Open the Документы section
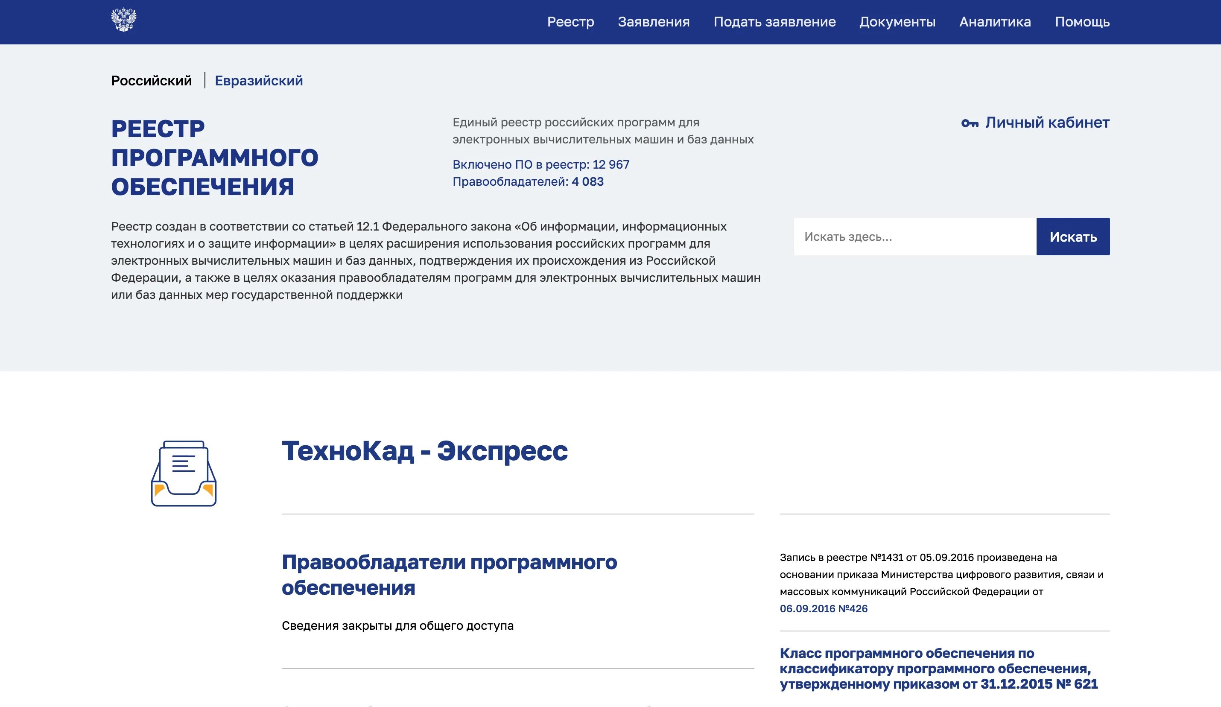Viewport: 1221px width, 707px height. (897, 22)
